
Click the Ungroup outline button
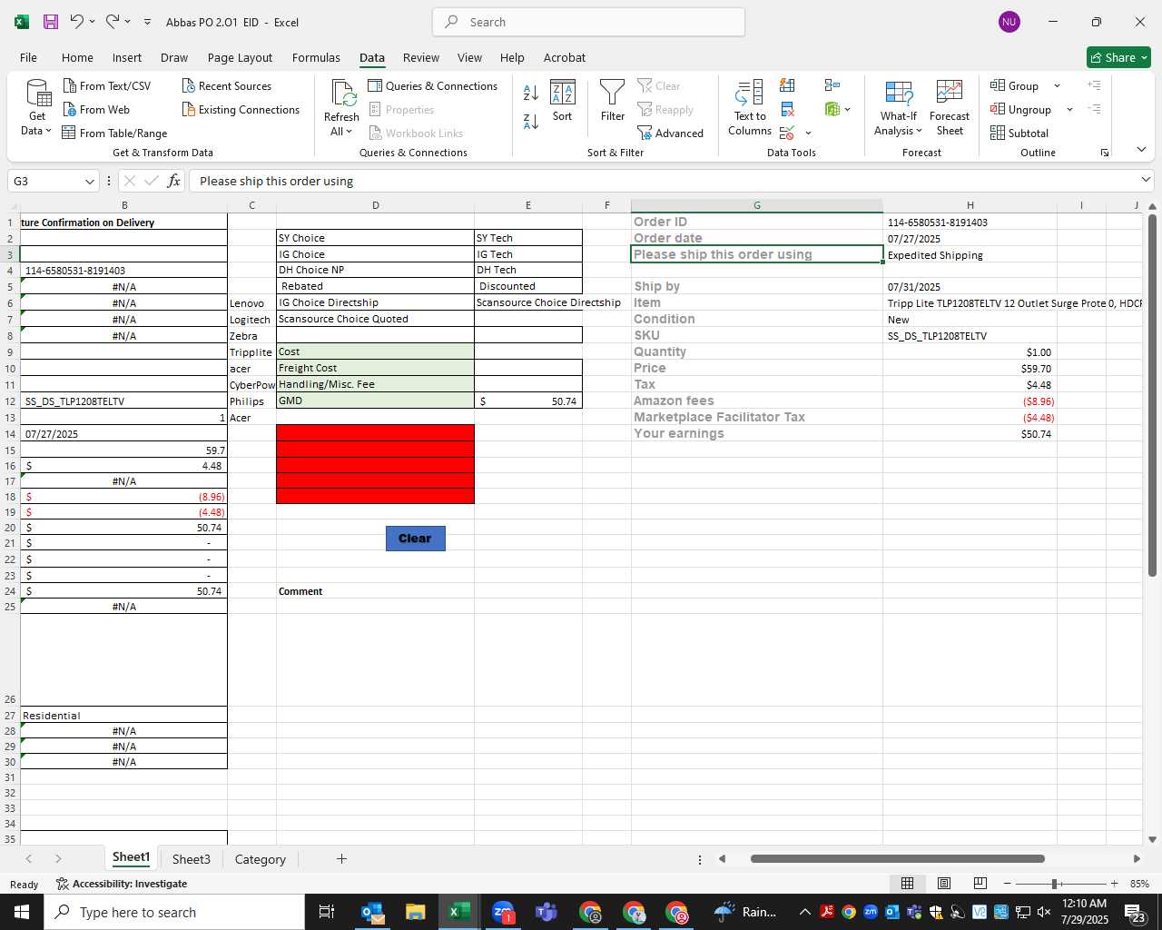coord(1021,109)
